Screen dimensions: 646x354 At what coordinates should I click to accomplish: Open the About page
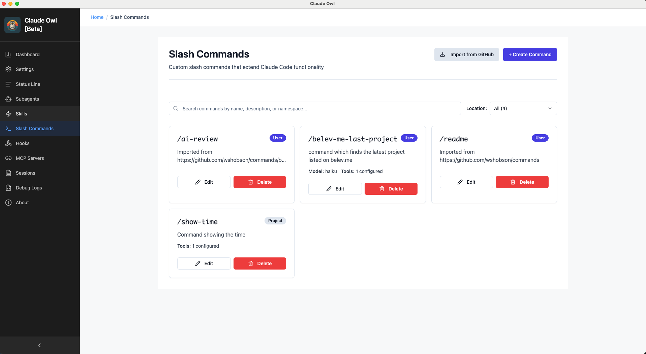[x=40, y=203]
